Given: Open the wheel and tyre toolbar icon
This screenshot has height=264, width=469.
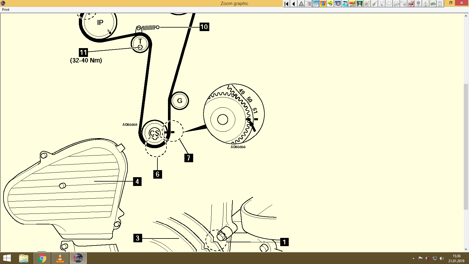Looking at the screenshot, I should coord(337,4).
